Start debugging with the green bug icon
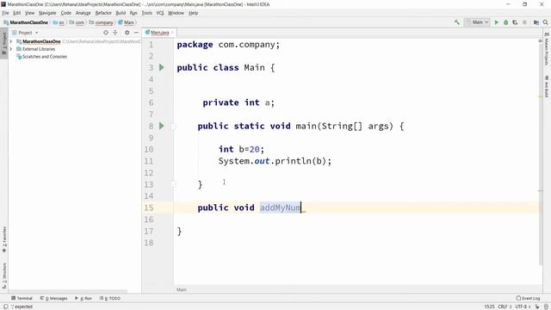The image size is (551, 310). [505, 22]
